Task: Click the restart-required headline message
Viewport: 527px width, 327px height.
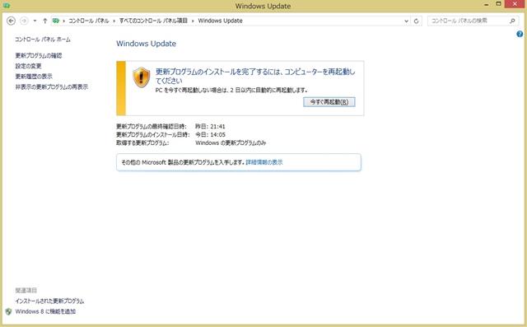Action: tap(255, 76)
